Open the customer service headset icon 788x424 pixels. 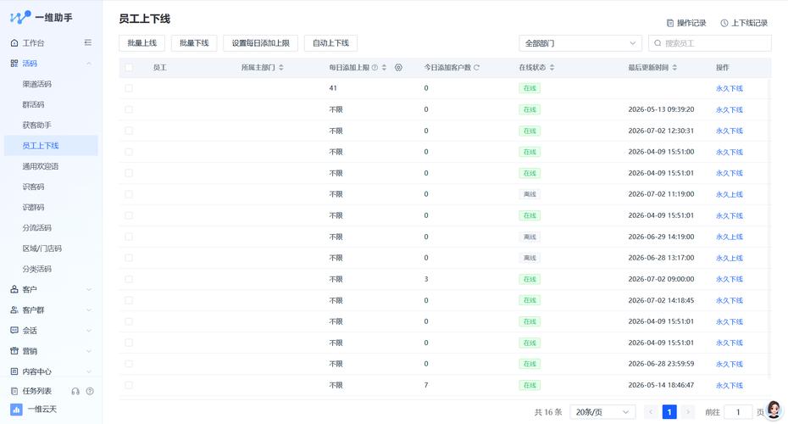pyautogui.click(x=75, y=391)
